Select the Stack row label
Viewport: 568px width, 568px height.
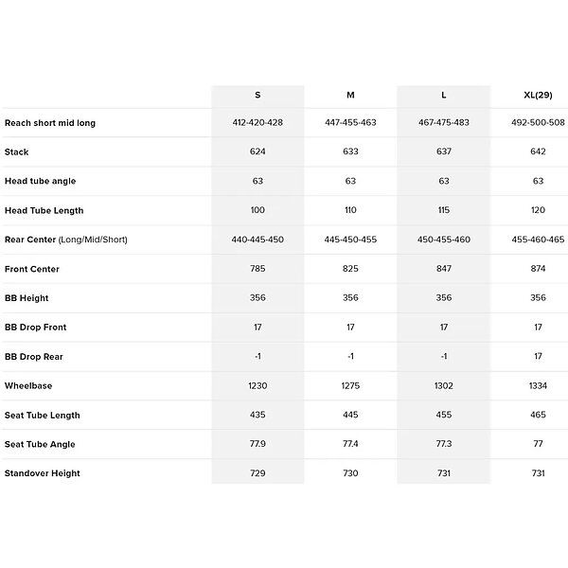pos(17,151)
